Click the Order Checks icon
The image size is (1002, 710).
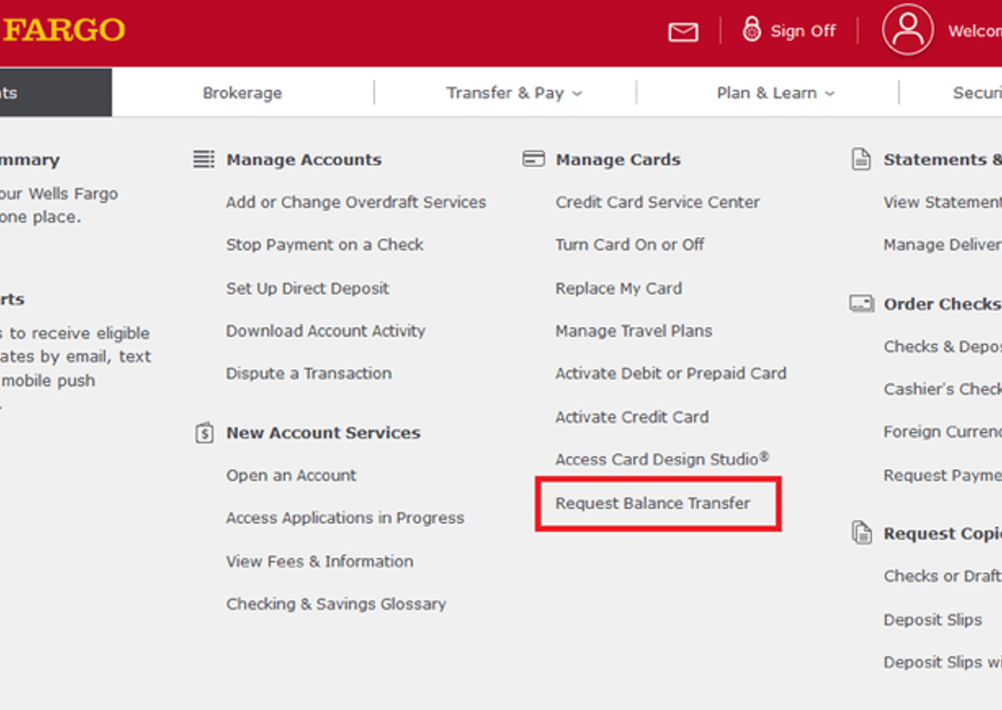861,304
